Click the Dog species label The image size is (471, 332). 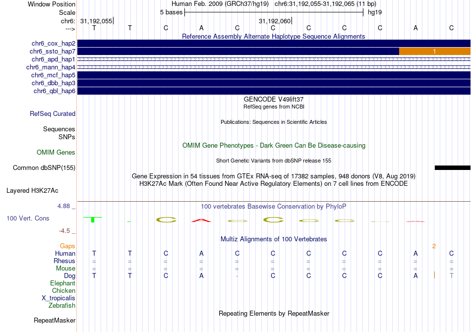pyautogui.click(x=70, y=276)
